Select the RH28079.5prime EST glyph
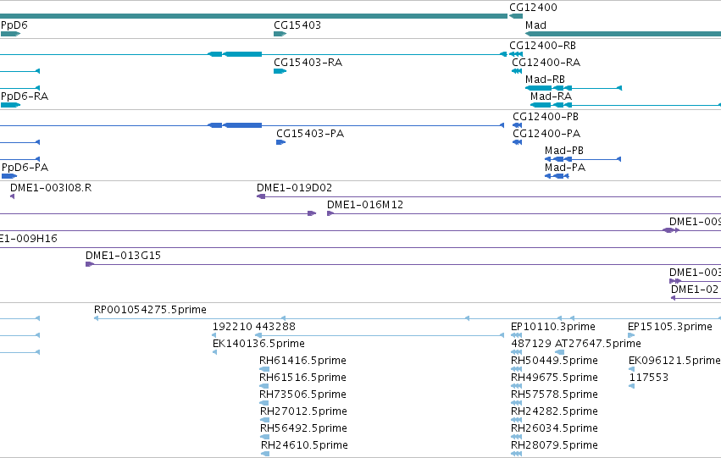The image size is (721, 458). (516, 454)
